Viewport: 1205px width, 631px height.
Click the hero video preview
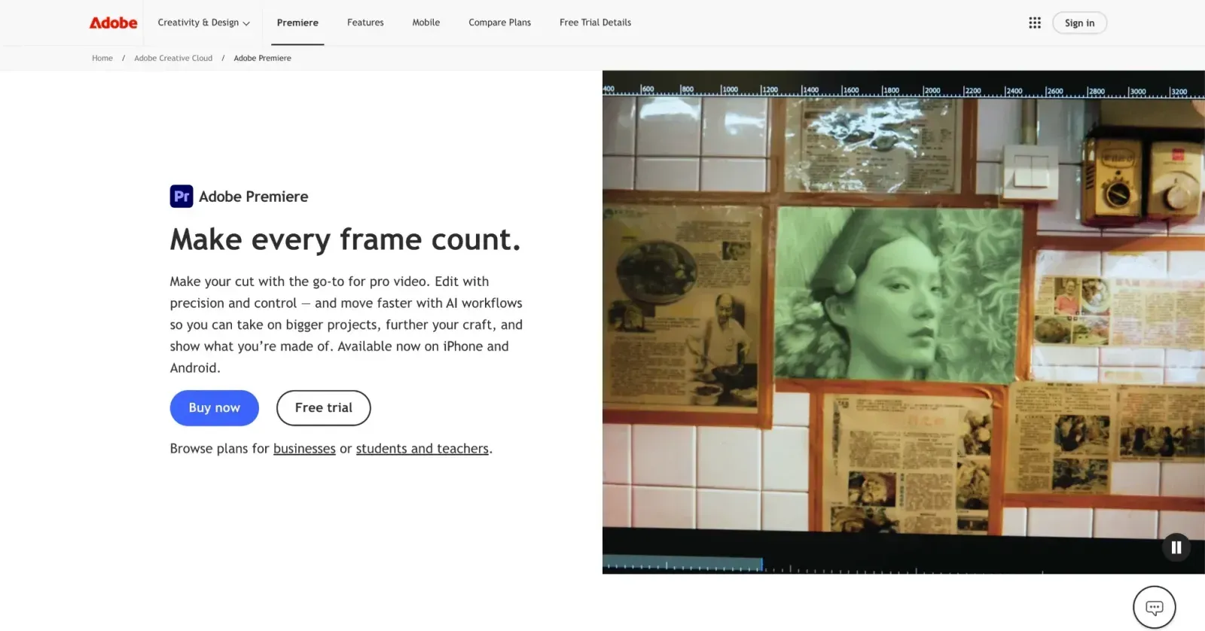click(x=904, y=322)
